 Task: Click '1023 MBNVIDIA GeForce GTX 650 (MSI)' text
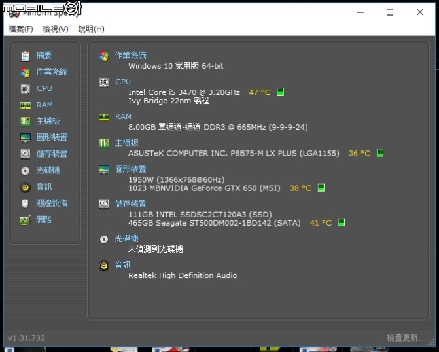click(x=204, y=188)
